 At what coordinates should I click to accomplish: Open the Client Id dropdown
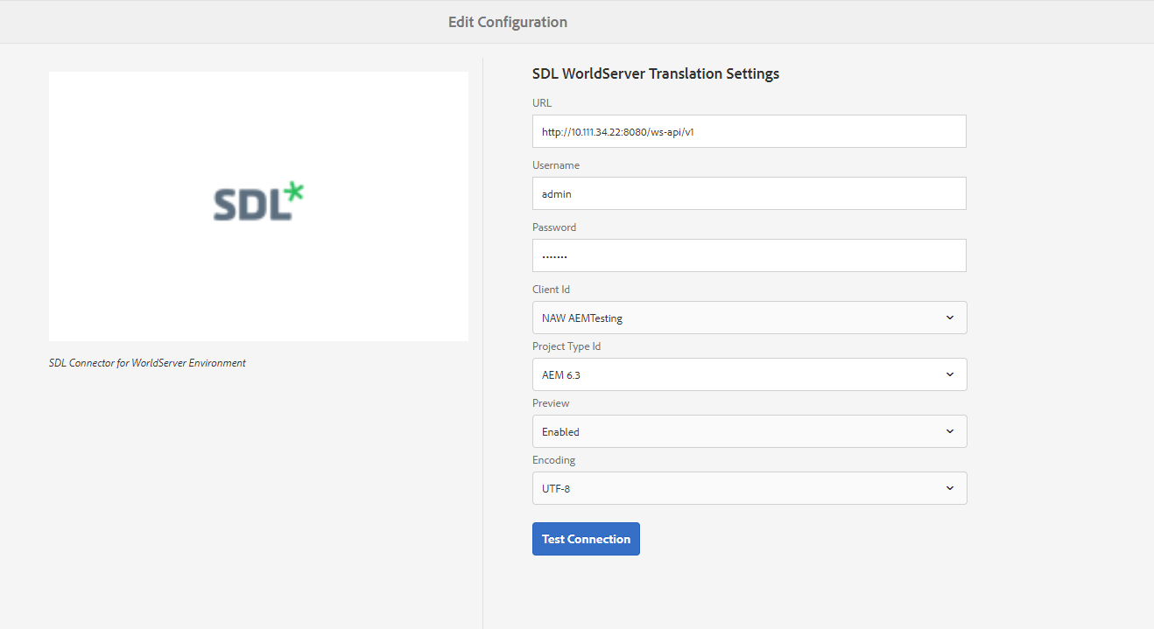pos(749,318)
